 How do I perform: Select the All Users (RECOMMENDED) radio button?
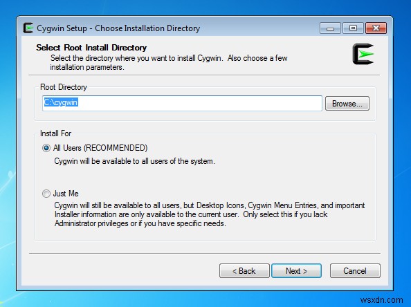[x=46, y=148]
